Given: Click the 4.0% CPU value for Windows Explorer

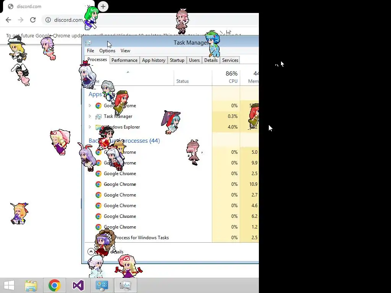Looking at the screenshot, I should tap(233, 127).
